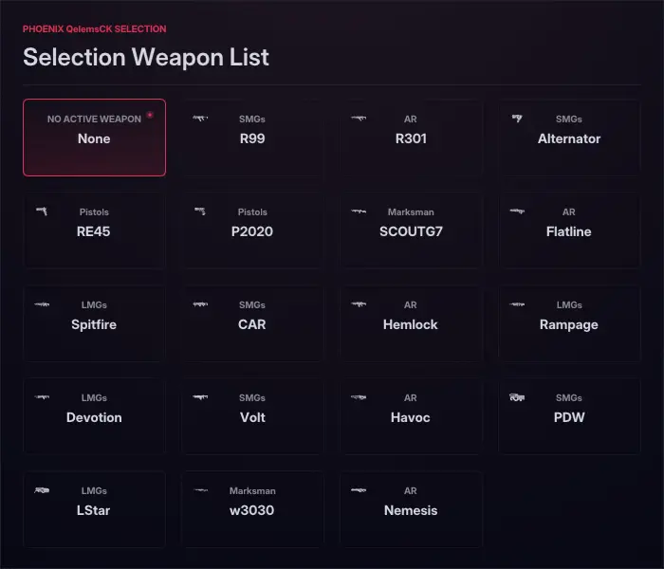Pick the w3030 Marksman weapon card
664x569 pixels.
point(252,509)
